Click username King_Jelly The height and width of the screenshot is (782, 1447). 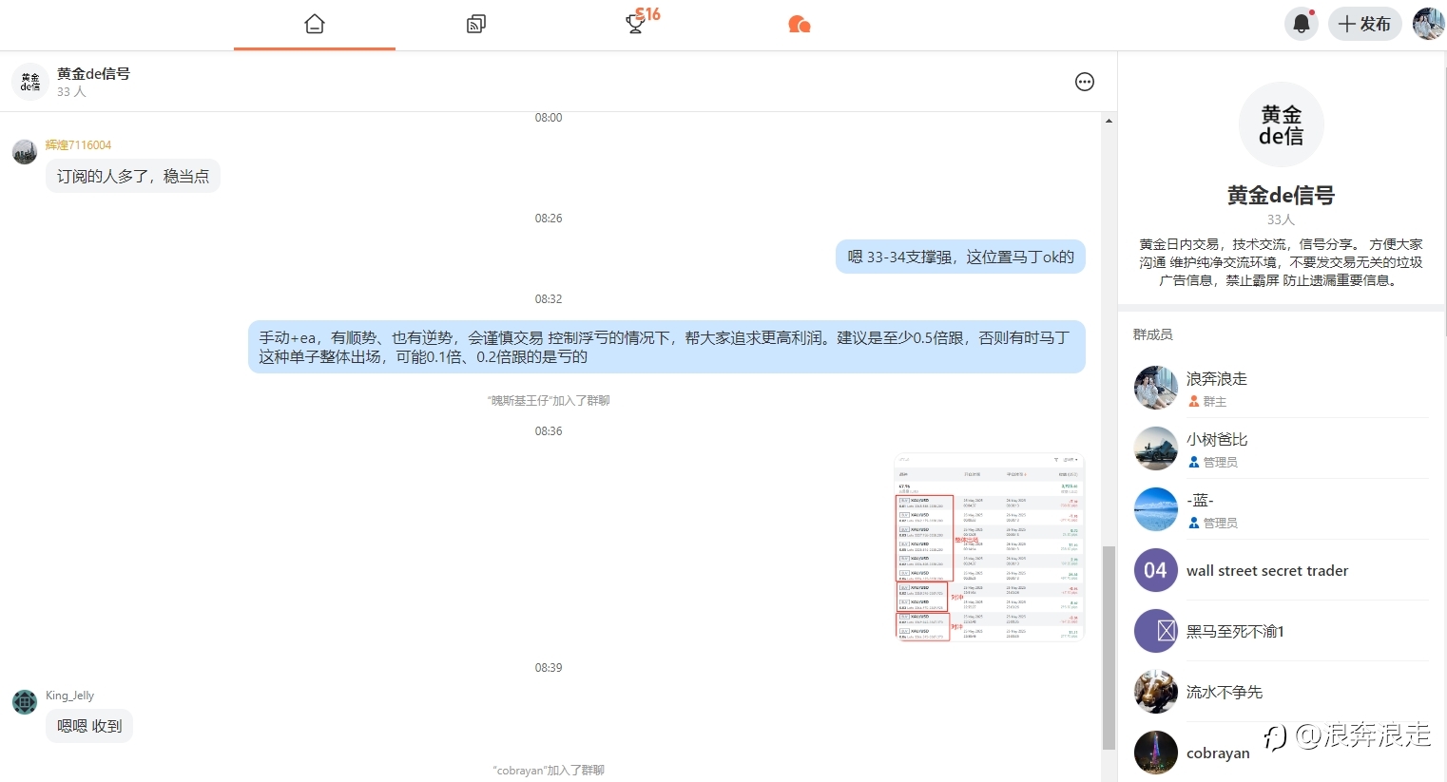click(69, 695)
